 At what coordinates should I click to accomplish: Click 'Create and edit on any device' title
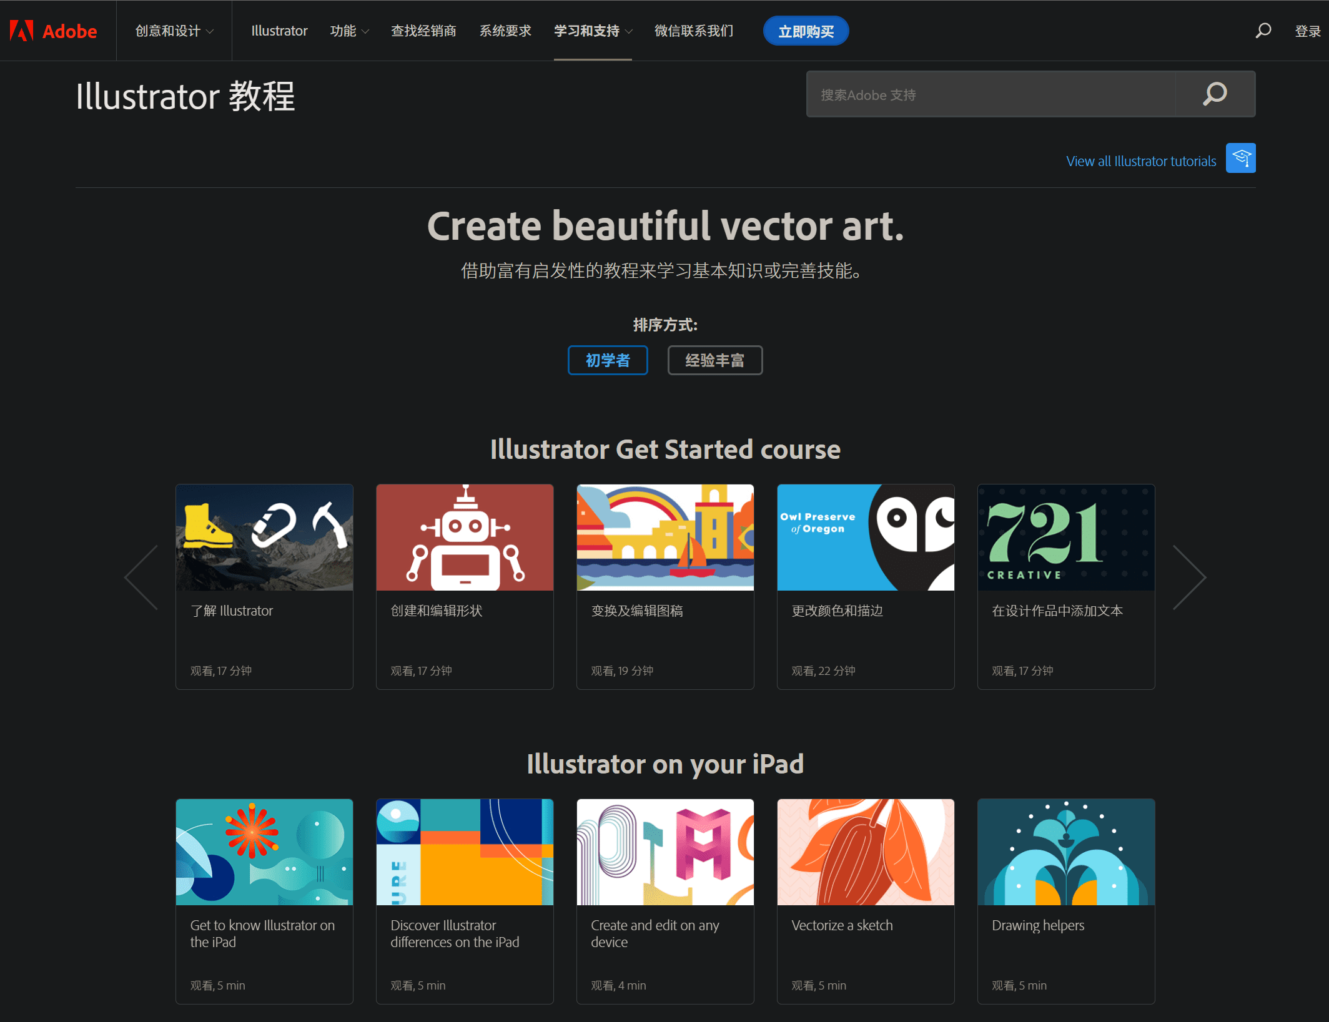(x=655, y=933)
